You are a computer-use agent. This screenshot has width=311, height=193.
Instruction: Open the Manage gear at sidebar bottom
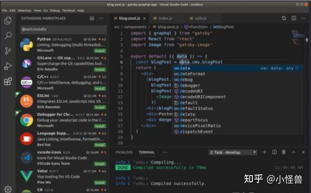click(x=8, y=189)
